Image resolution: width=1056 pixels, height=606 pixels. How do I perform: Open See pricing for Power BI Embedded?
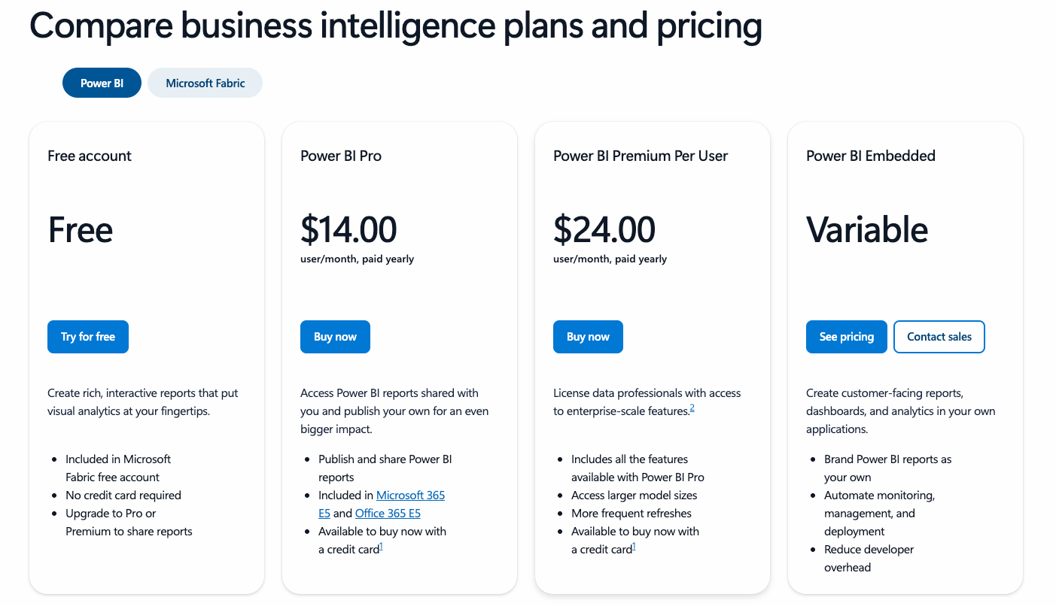[x=846, y=337]
